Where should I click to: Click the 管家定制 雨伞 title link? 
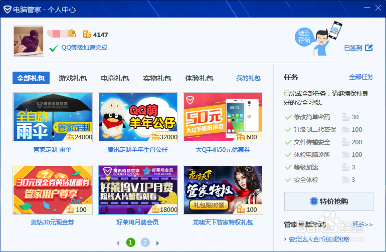53,149
